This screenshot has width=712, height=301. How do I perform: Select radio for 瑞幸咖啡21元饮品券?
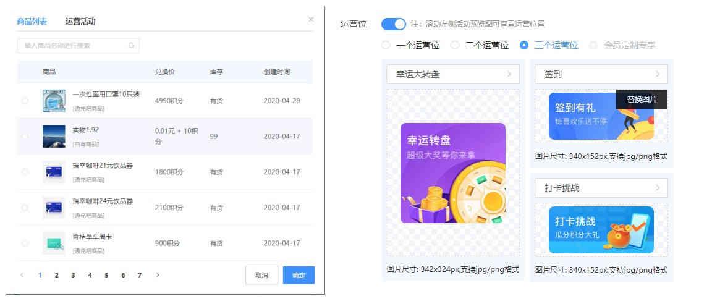tap(25, 172)
